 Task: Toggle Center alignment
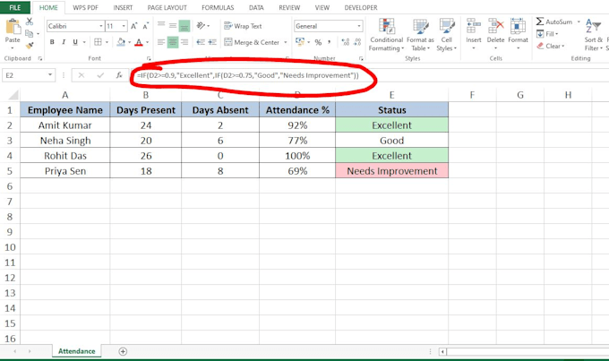coord(173,42)
